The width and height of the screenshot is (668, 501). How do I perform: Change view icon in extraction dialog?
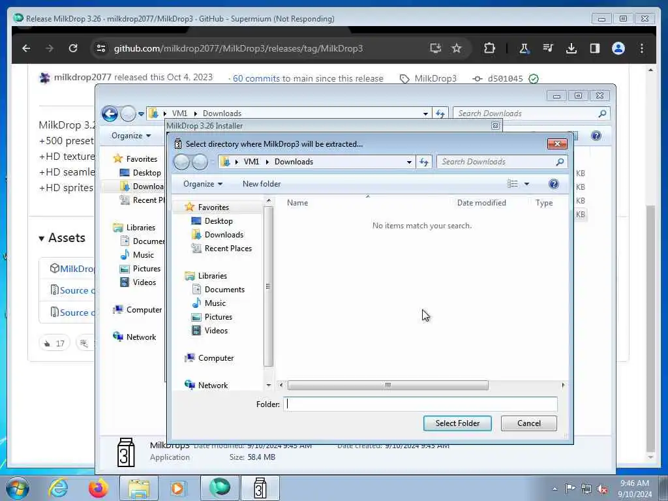(x=513, y=184)
